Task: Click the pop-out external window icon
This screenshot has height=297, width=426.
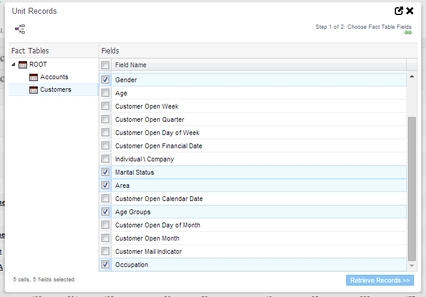Action: point(398,11)
